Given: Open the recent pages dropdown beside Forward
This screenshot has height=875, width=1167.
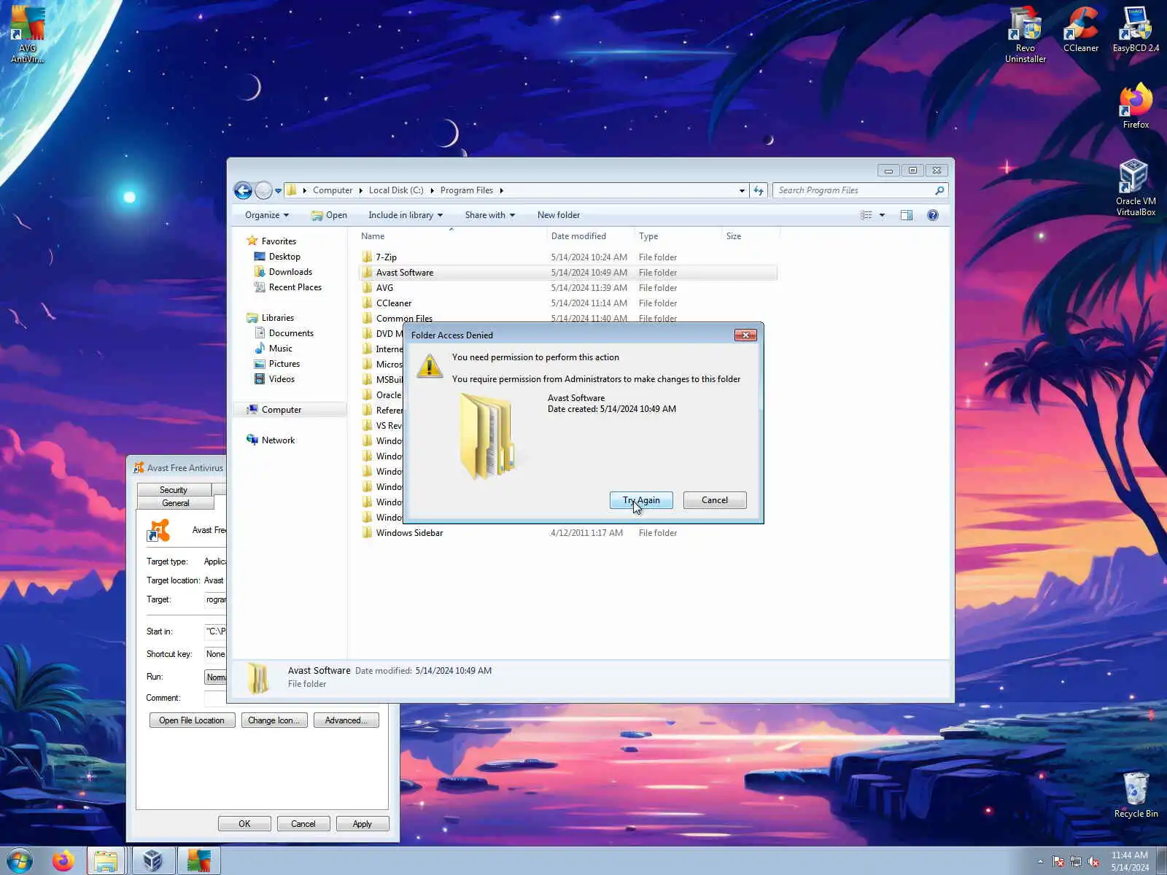Looking at the screenshot, I should point(278,191).
